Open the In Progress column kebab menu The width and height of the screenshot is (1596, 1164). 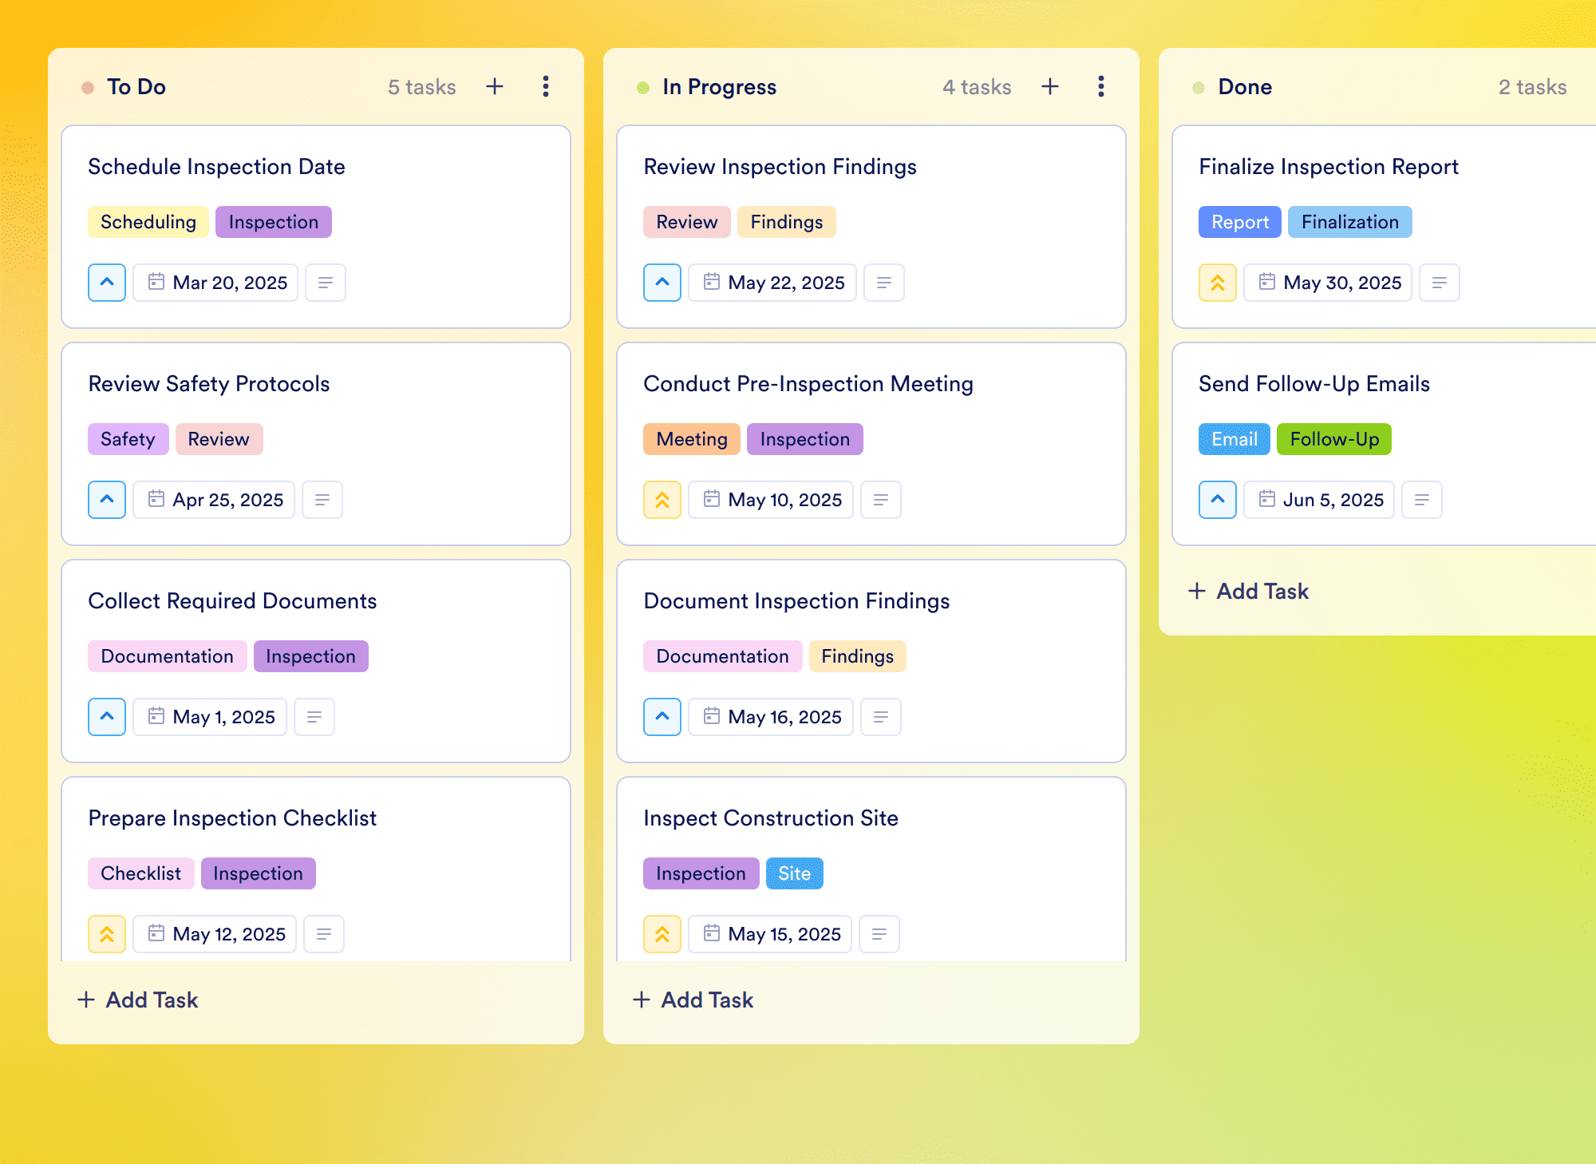coord(1101,86)
